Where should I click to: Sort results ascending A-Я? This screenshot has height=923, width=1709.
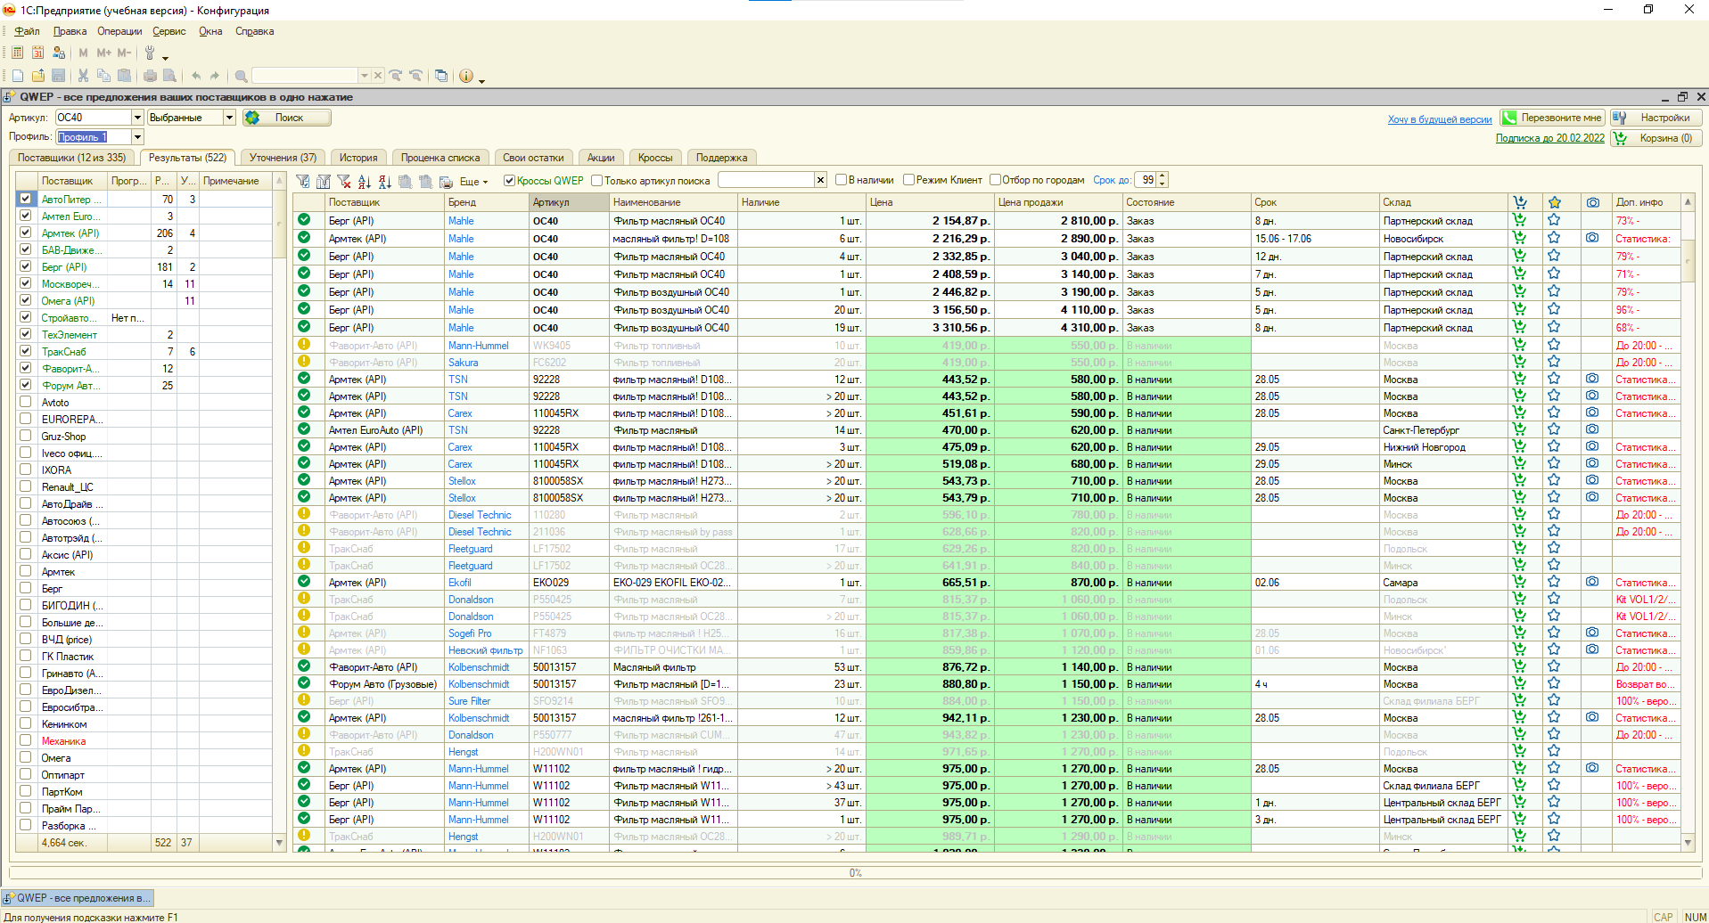[x=365, y=181]
